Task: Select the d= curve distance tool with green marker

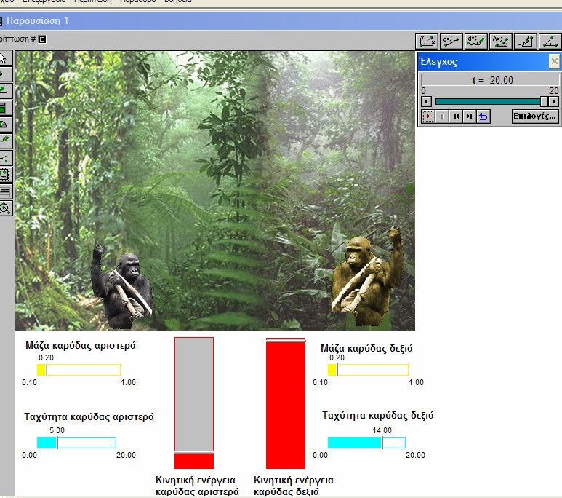Action: point(476,41)
